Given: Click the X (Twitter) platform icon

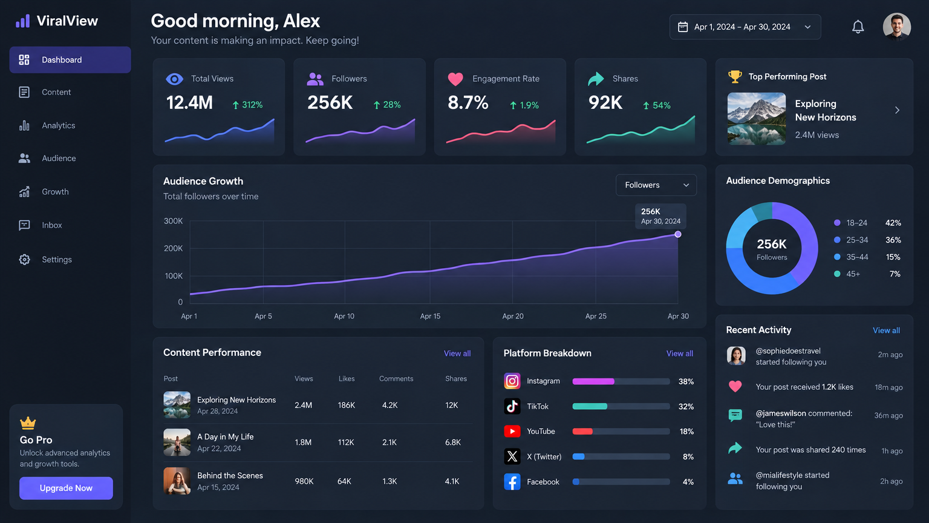Looking at the screenshot, I should pyautogui.click(x=512, y=456).
